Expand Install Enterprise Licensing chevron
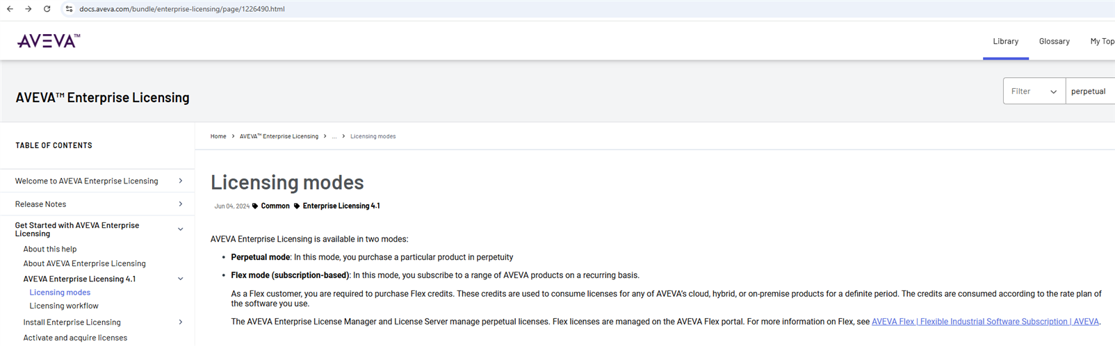The image size is (1115, 346). (181, 322)
